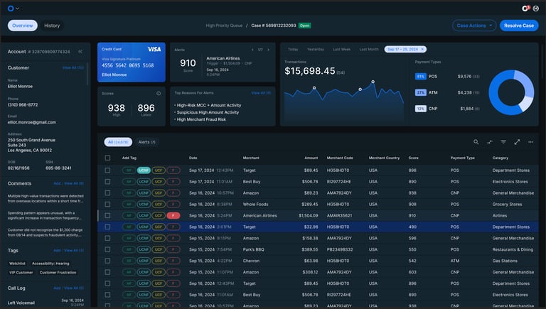Screen dimensions: 546x309
Task: Switch to the History tab
Action: (52, 26)
